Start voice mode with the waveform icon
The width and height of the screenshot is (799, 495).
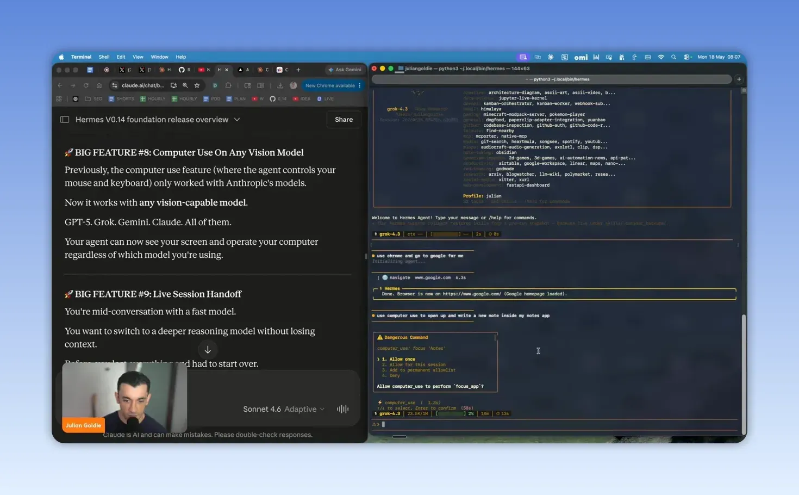pos(342,409)
